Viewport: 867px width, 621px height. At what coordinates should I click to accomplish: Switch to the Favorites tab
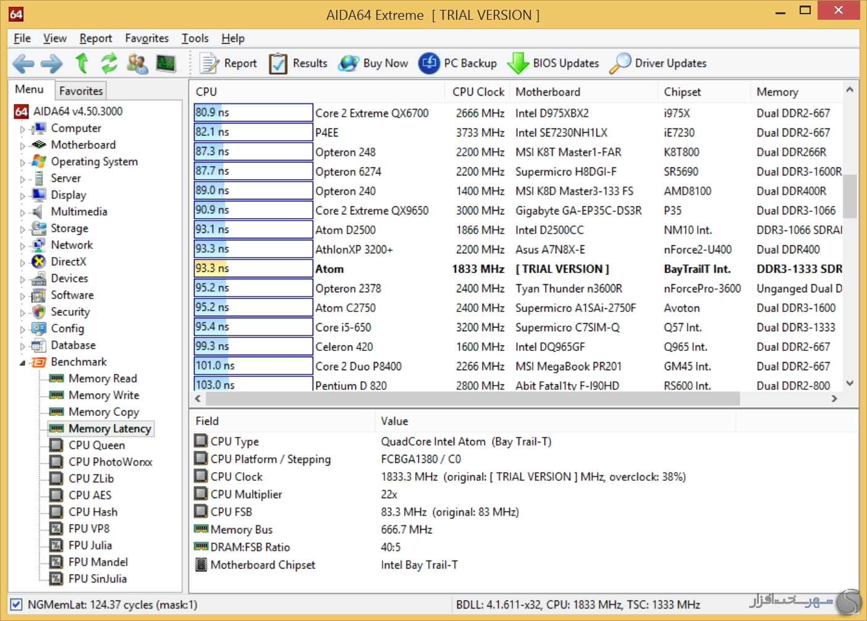tap(81, 91)
